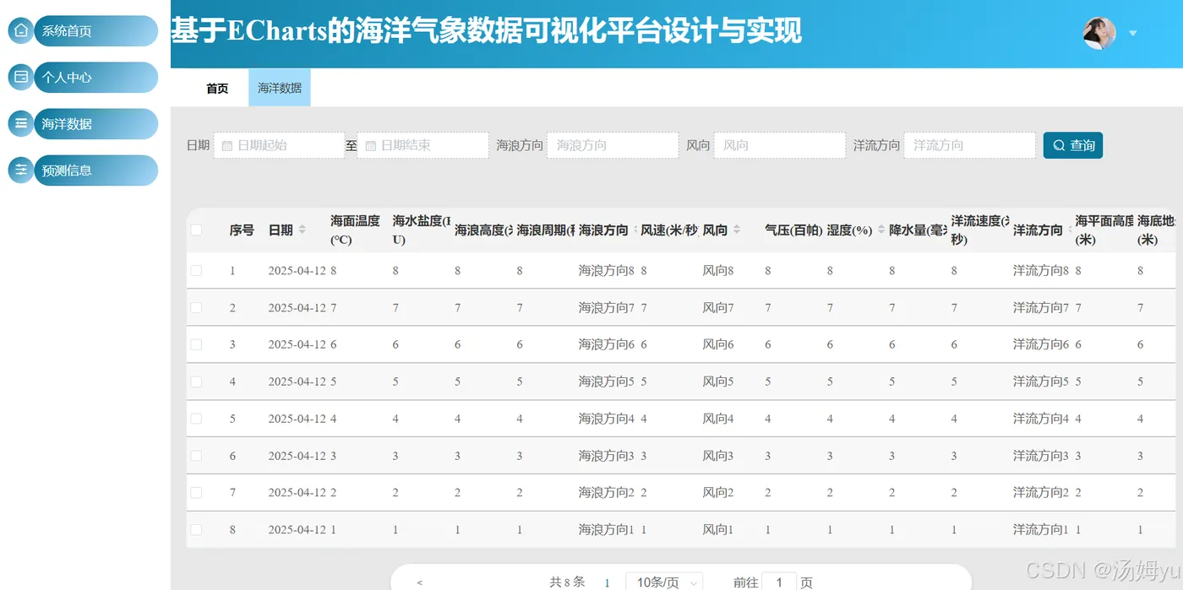Click the user avatar picture
Image resolution: width=1183 pixels, height=590 pixels.
[x=1099, y=33]
